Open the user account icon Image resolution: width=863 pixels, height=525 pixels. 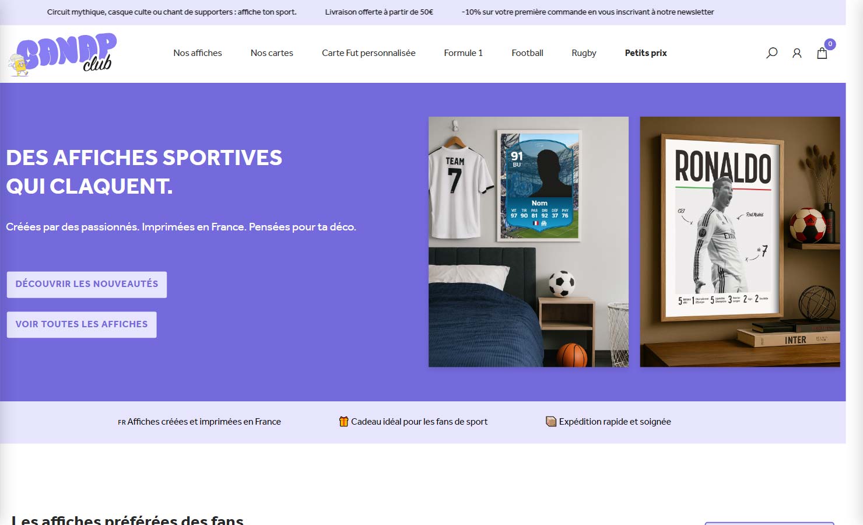(797, 53)
